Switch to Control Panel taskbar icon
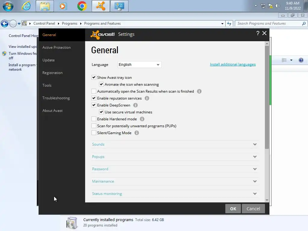The width and height of the screenshot is (308, 231). [119, 6]
